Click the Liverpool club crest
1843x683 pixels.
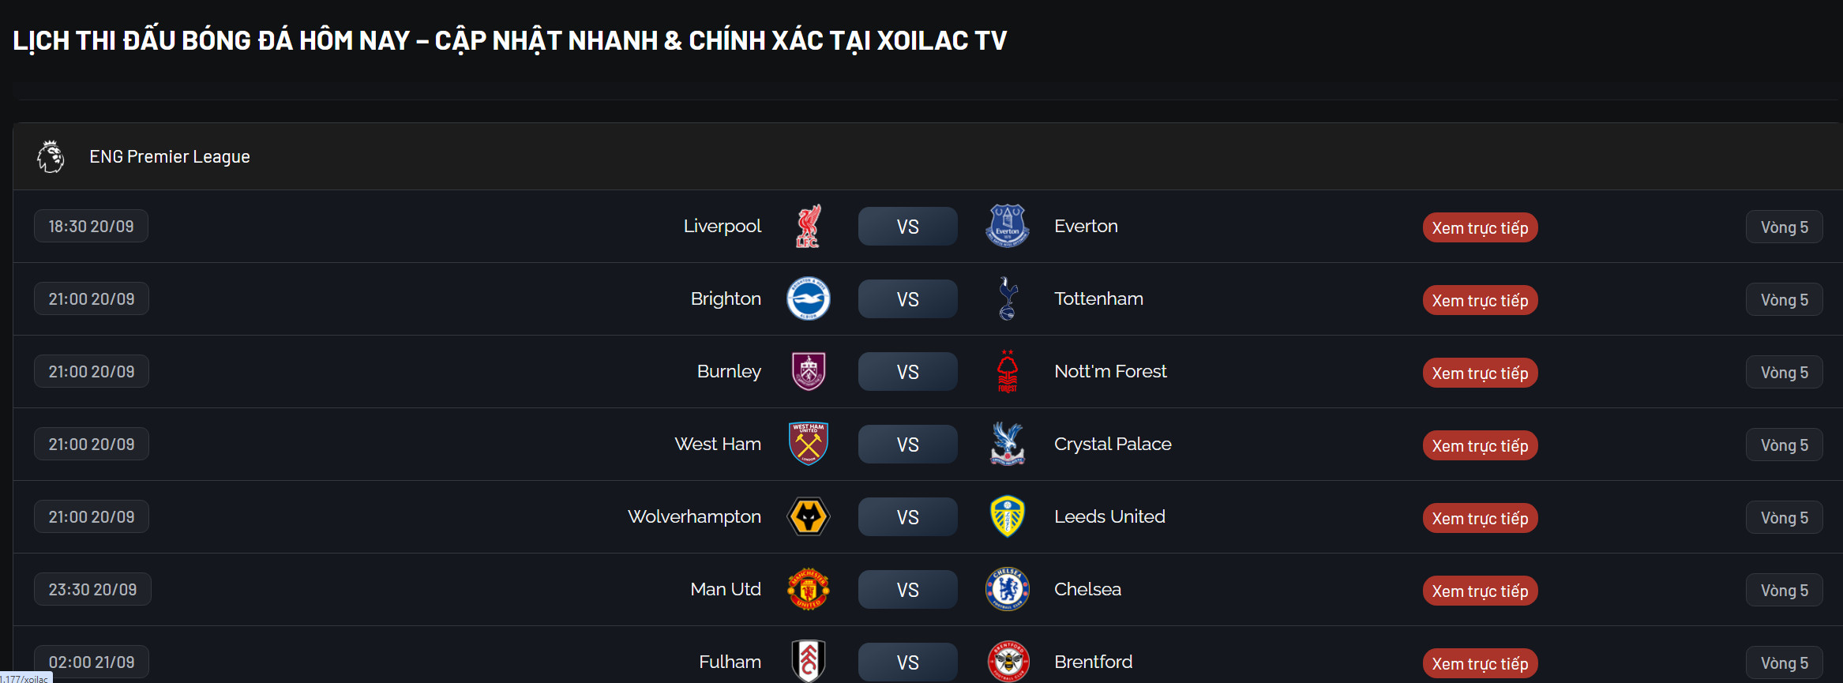coord(808,227)
